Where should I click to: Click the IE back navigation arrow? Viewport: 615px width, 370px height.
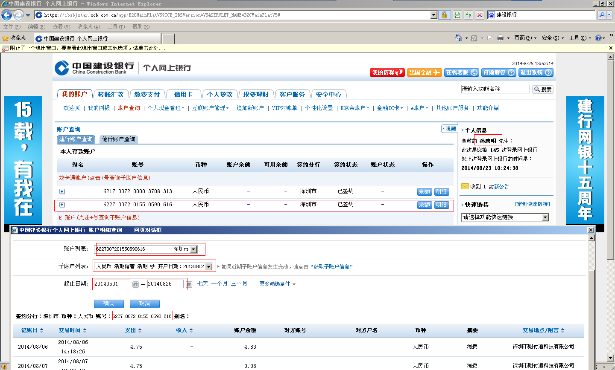click(x=6, y=15)
